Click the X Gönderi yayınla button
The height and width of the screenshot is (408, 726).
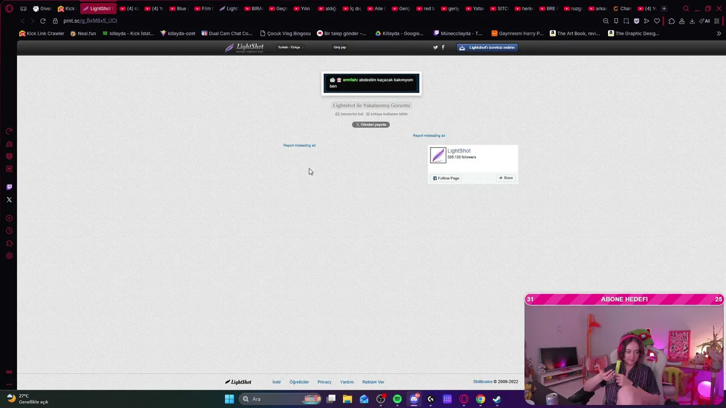(371, 125)
